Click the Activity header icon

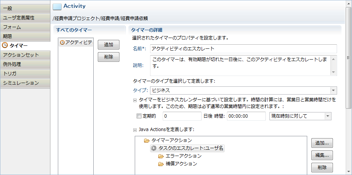click(57, 6)
